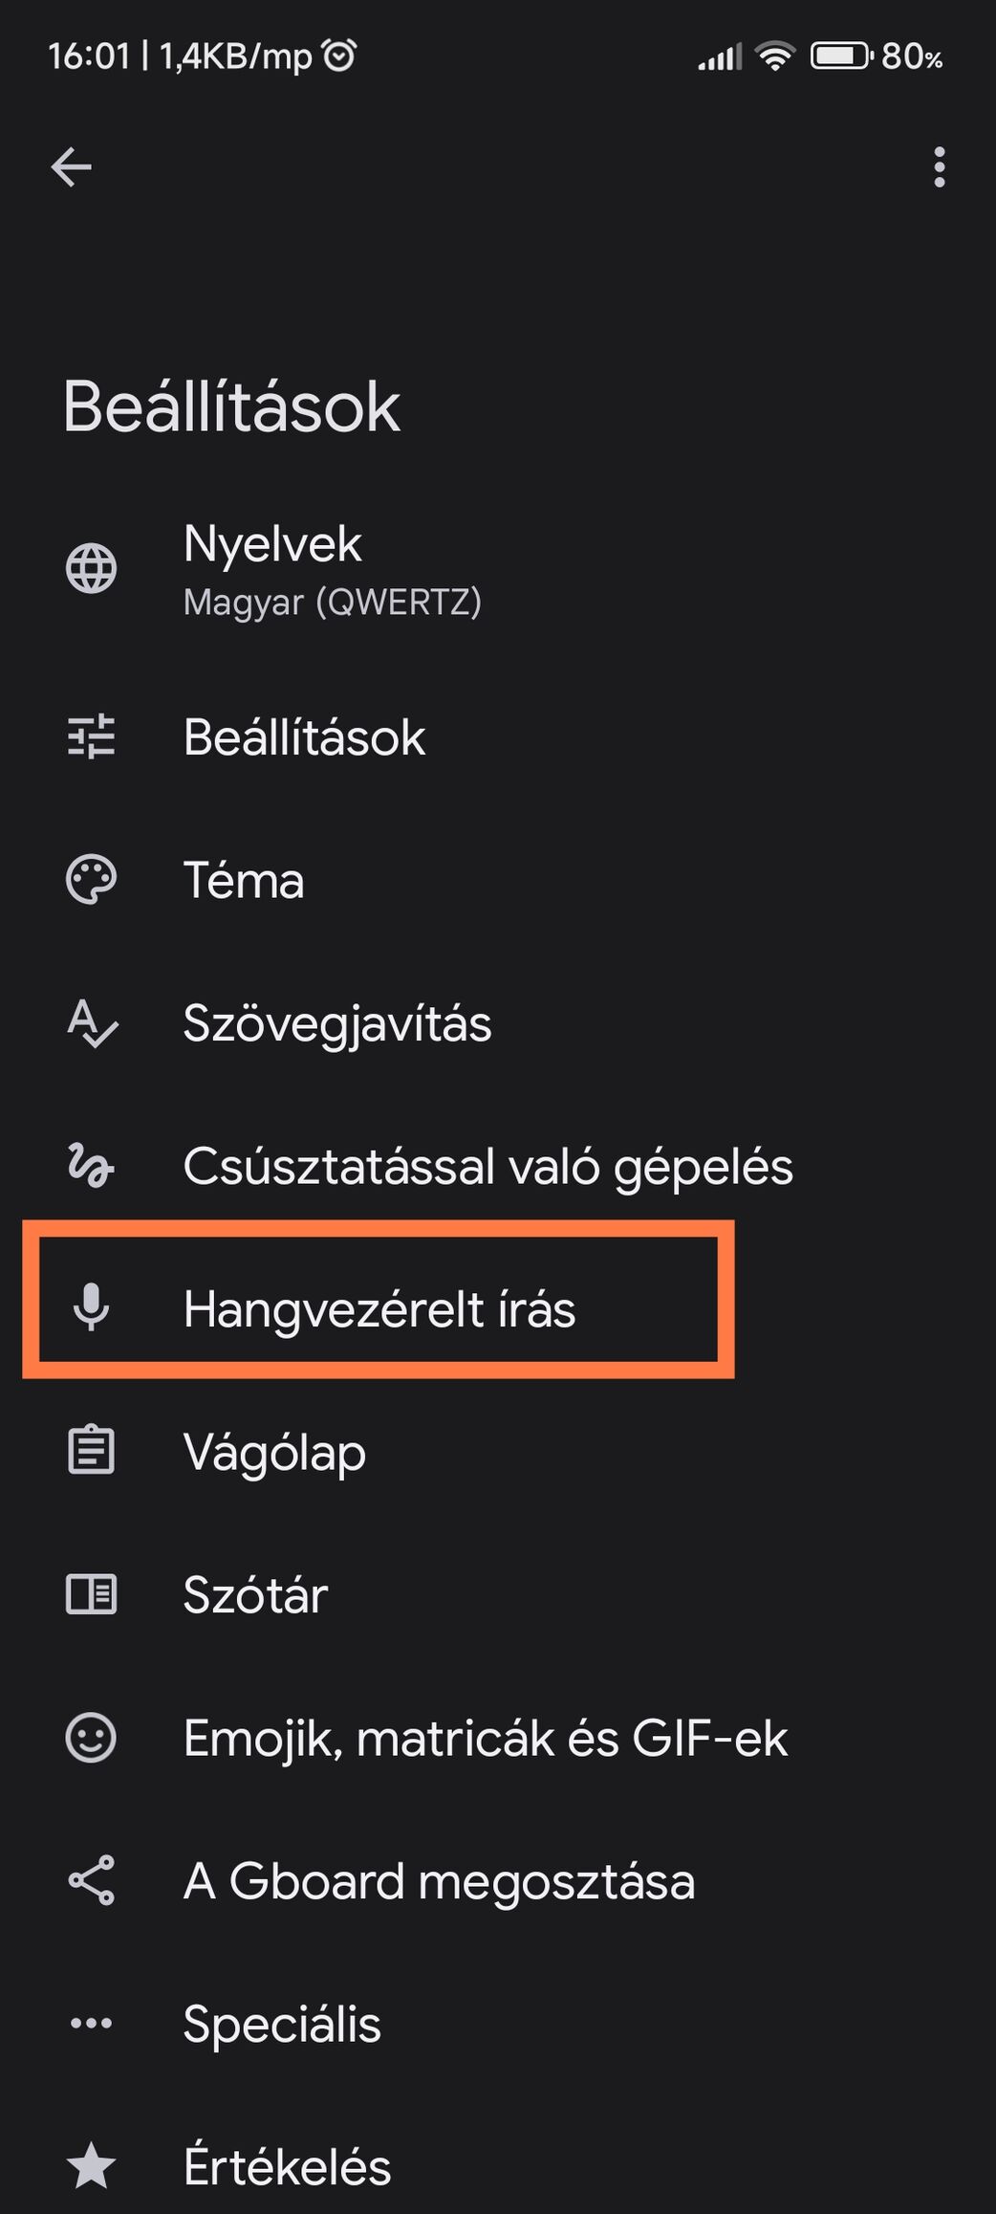
Task: Click the share icon for Gboard
Action: click(91, 1880)
